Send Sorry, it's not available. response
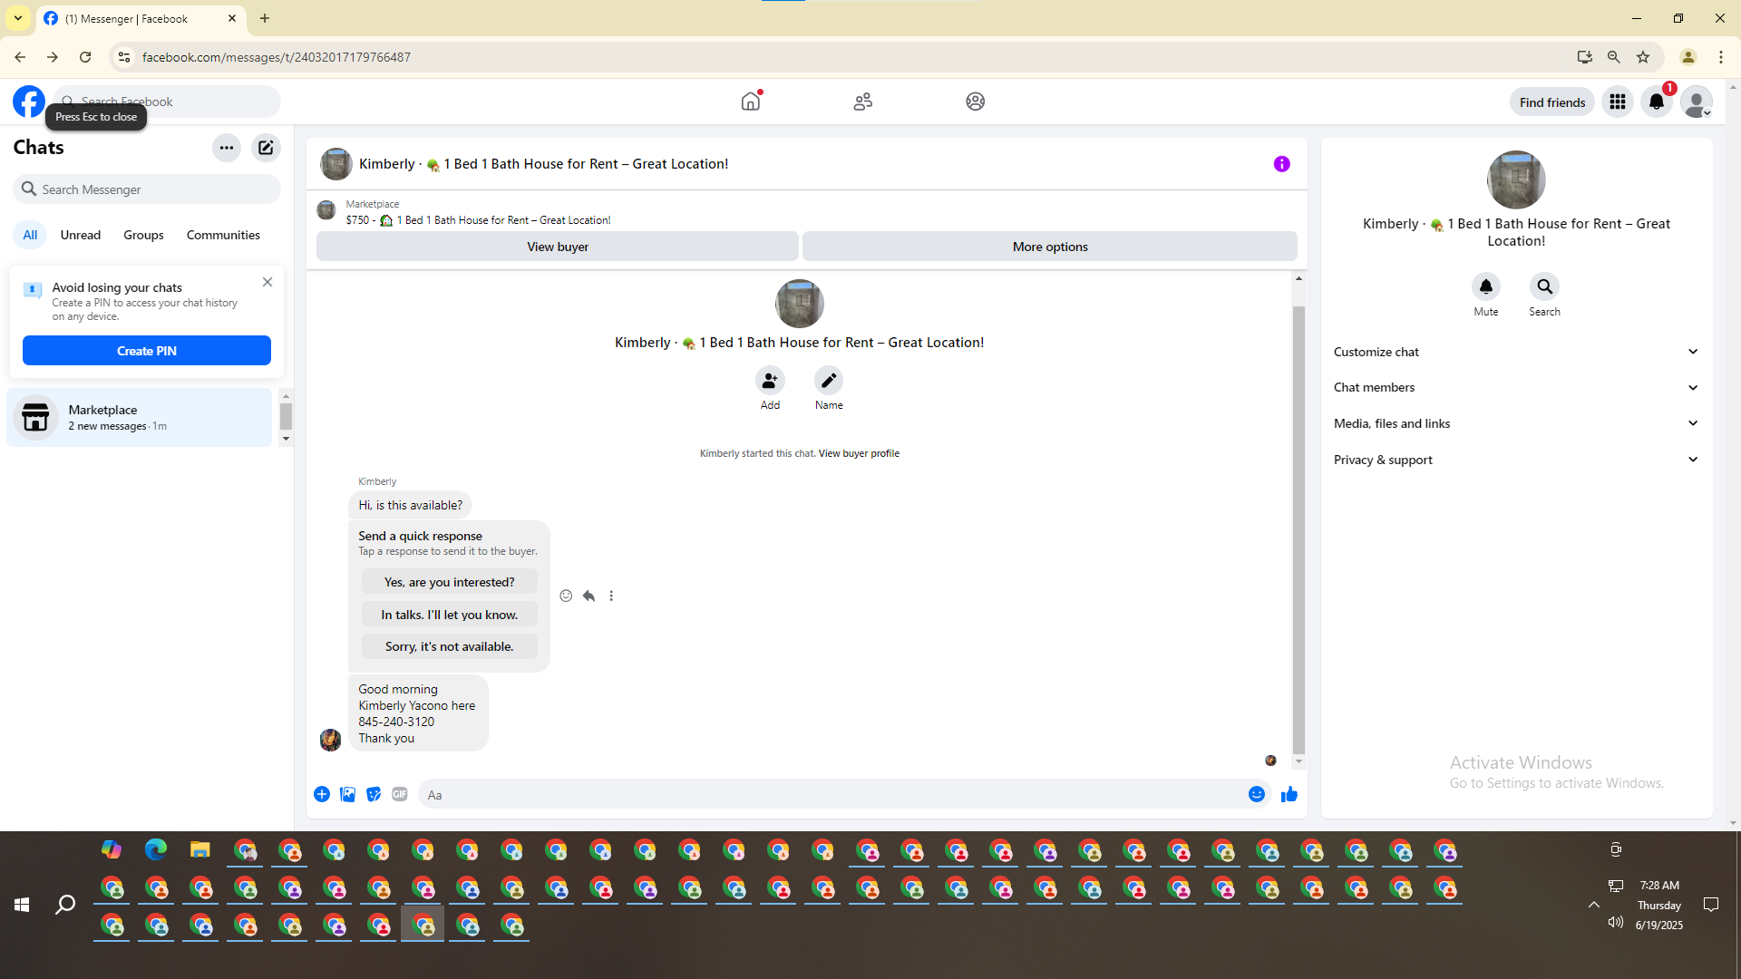This screenshot has width=1741, height=979. click(450, 646)
